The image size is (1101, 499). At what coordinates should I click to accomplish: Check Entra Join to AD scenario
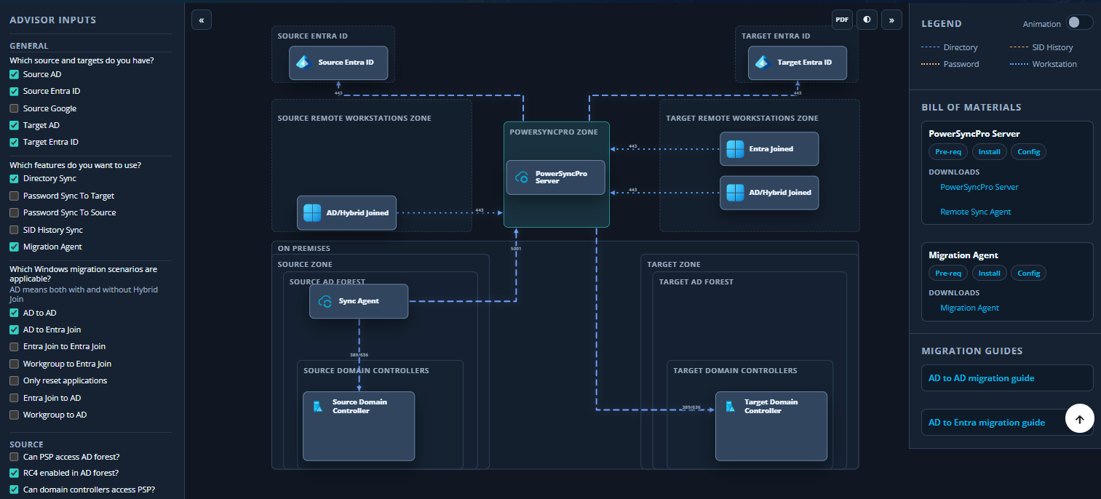pyautogui.click(x=14, y=398)
